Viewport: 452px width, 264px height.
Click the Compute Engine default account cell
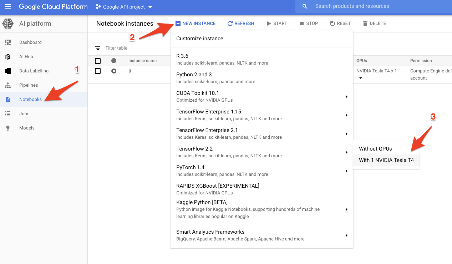(x=431, y=75)
